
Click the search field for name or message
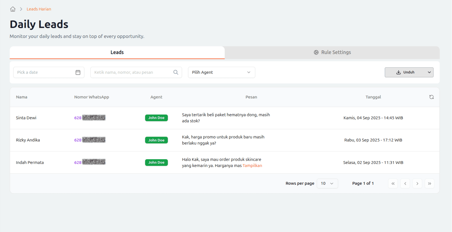[x=132, y=72]
